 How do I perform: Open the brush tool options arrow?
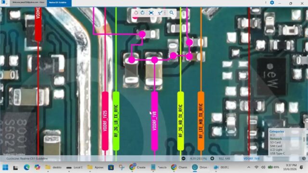(165, 13)
